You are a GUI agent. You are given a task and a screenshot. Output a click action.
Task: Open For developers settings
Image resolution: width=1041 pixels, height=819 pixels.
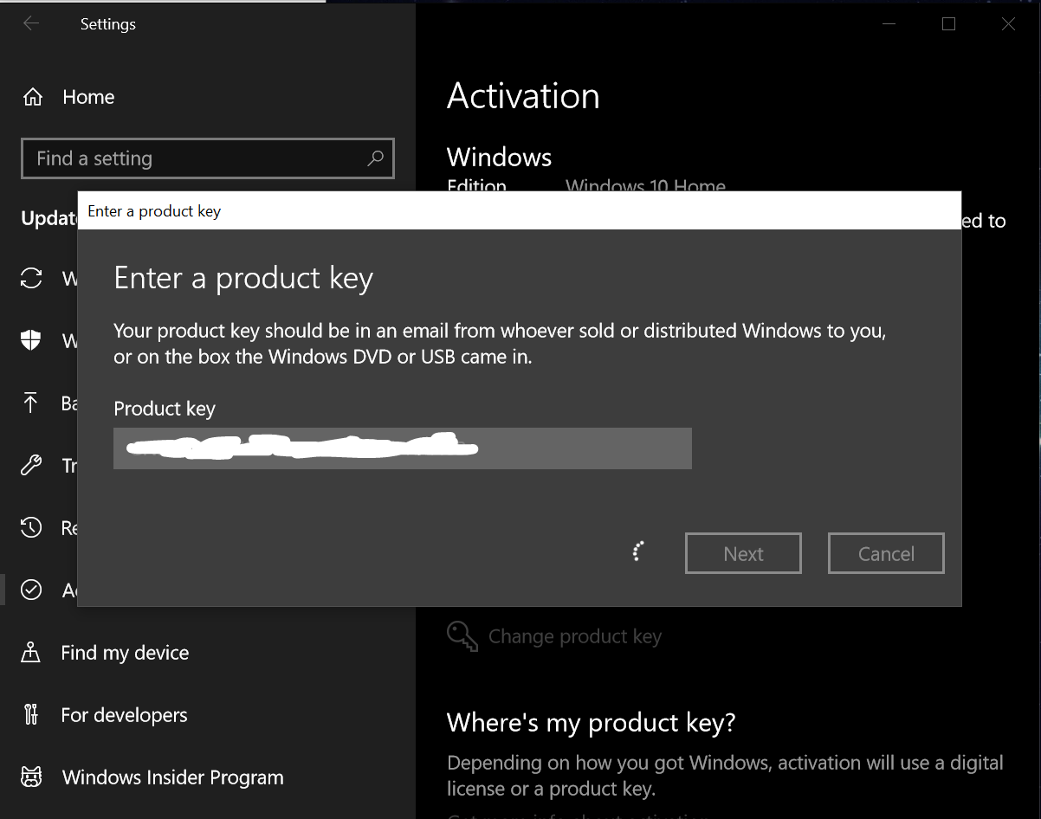(x=124, y=715)
